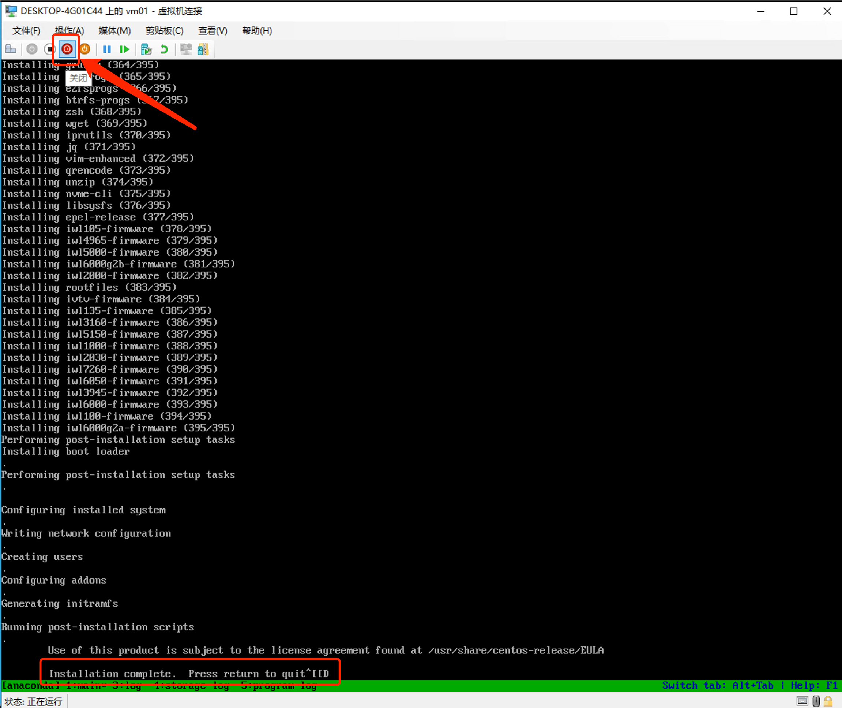Shut down the VM with the red power icon
This screenshot has height=708, width=842.
67,49
